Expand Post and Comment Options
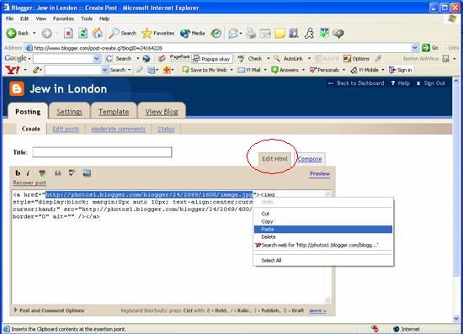463x334 pixels. pyautogui.click(x=49, y=310)
